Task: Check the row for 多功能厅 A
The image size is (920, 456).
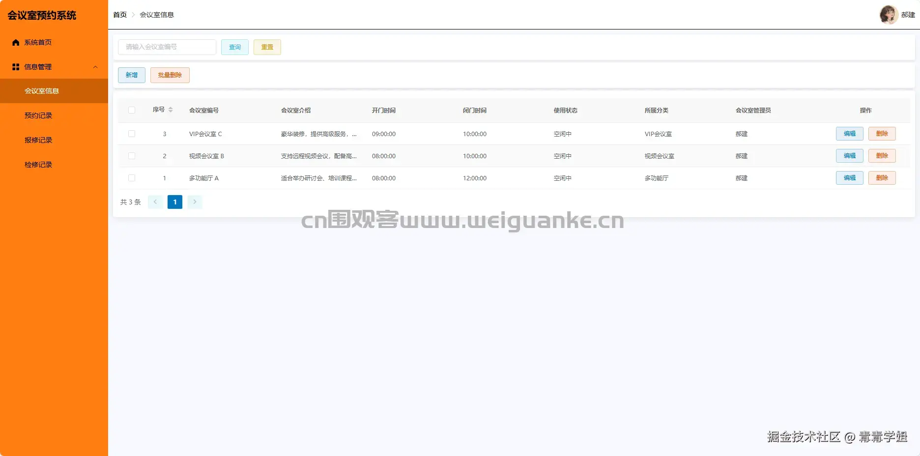Action: [132, 178]
